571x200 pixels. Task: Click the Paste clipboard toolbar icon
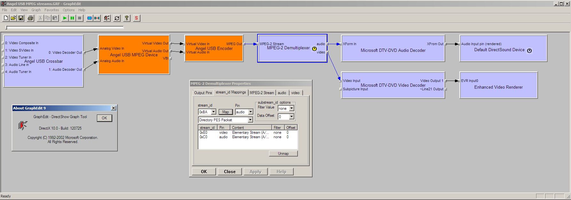tap(55, 18)
